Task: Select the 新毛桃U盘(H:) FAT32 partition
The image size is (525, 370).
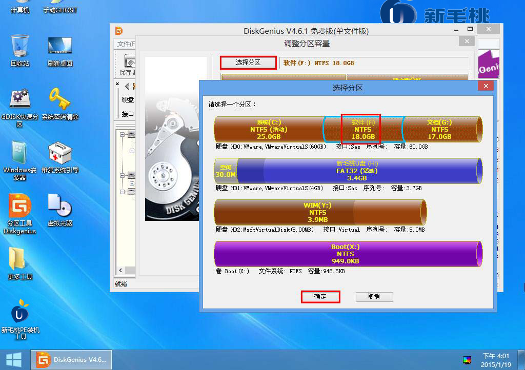Action: click(359, 171)
